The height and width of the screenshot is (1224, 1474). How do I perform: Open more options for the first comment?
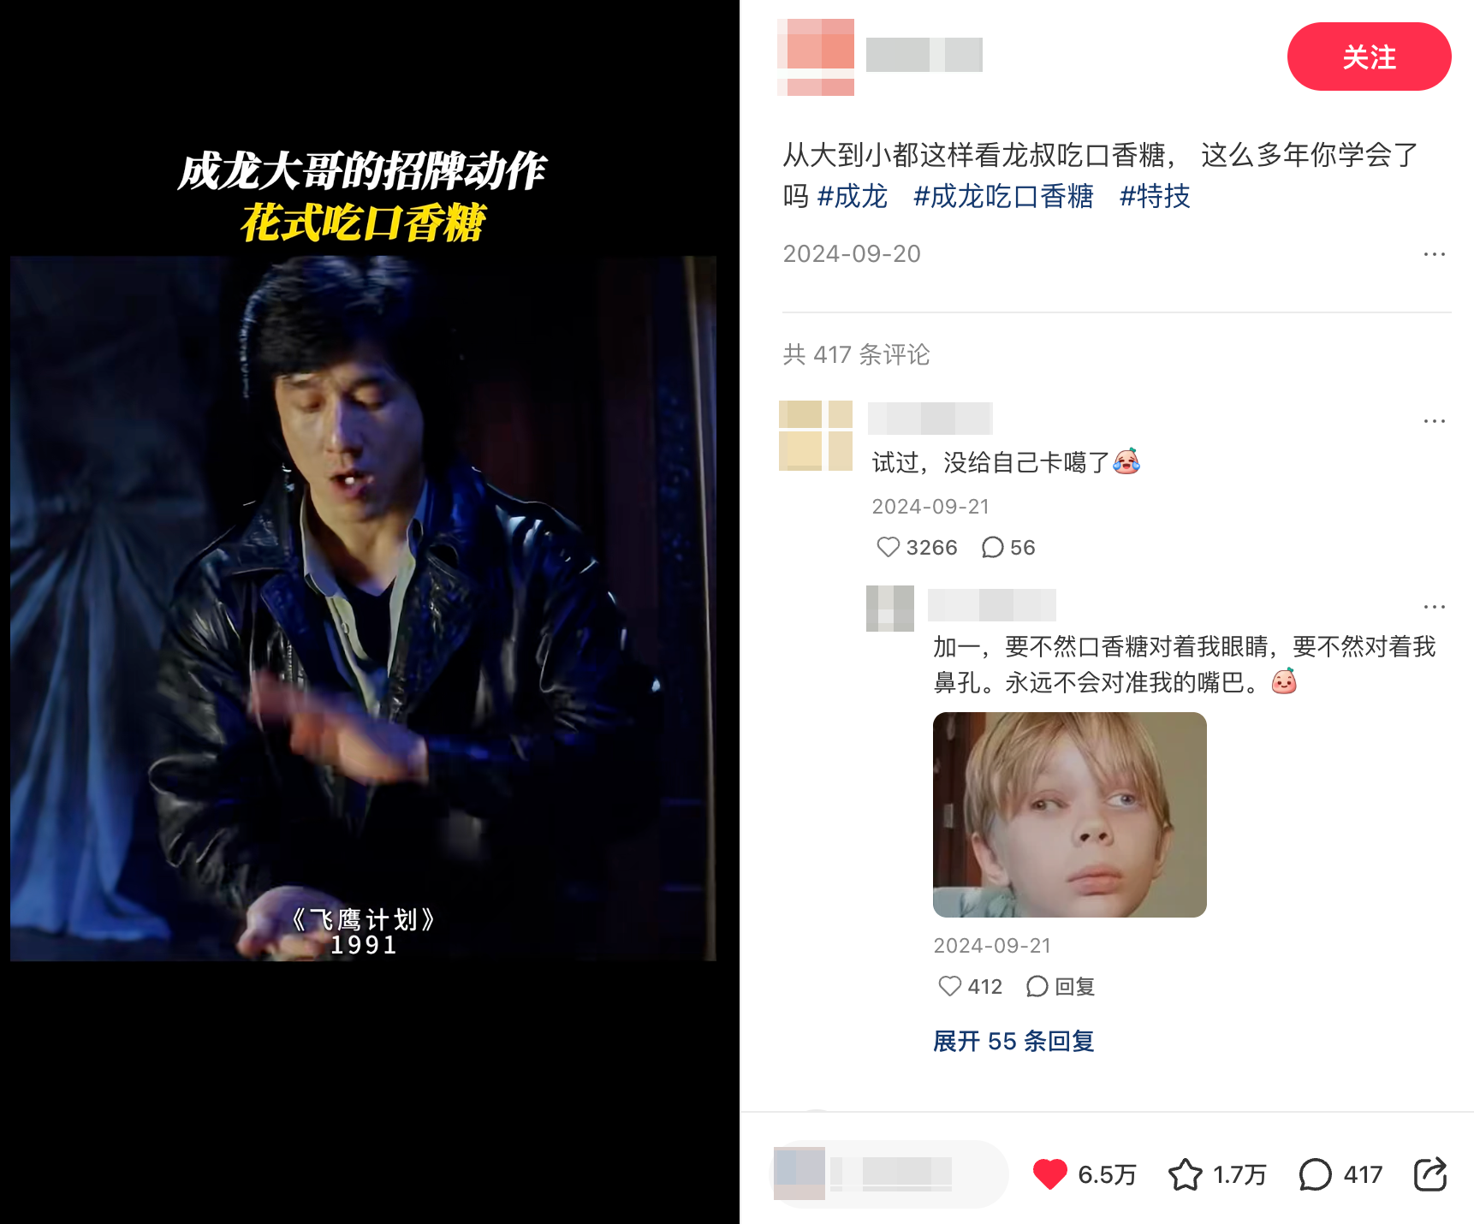coord(1435,421)
